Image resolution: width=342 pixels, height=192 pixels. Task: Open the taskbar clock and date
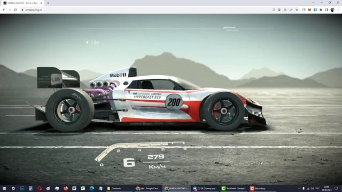(327, 188)
